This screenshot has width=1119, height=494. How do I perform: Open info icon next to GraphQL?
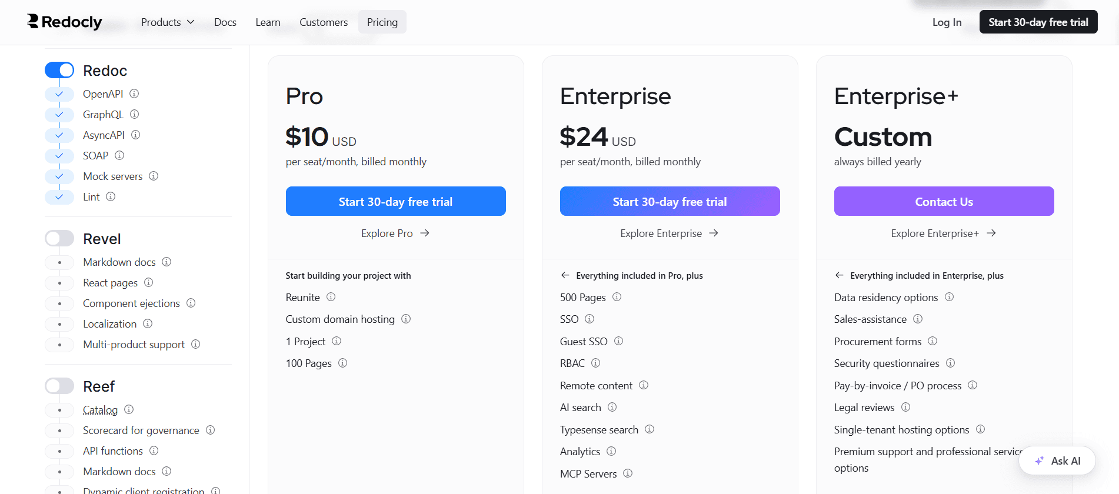[x=134, y=114]
